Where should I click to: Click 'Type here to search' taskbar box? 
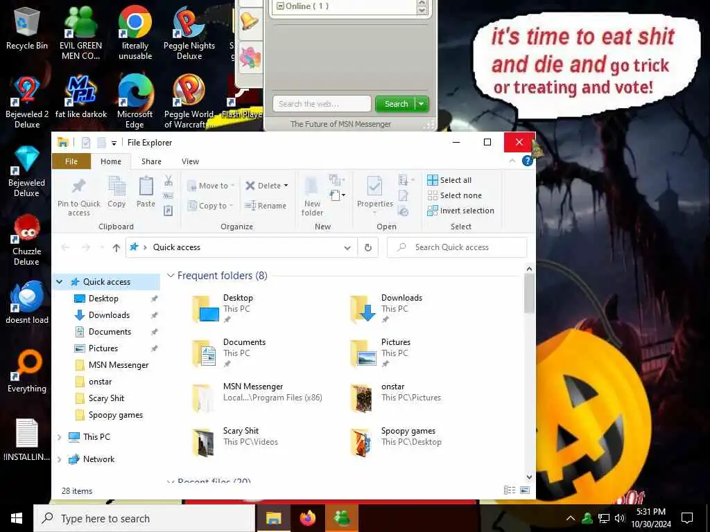[x=144, y=518]
